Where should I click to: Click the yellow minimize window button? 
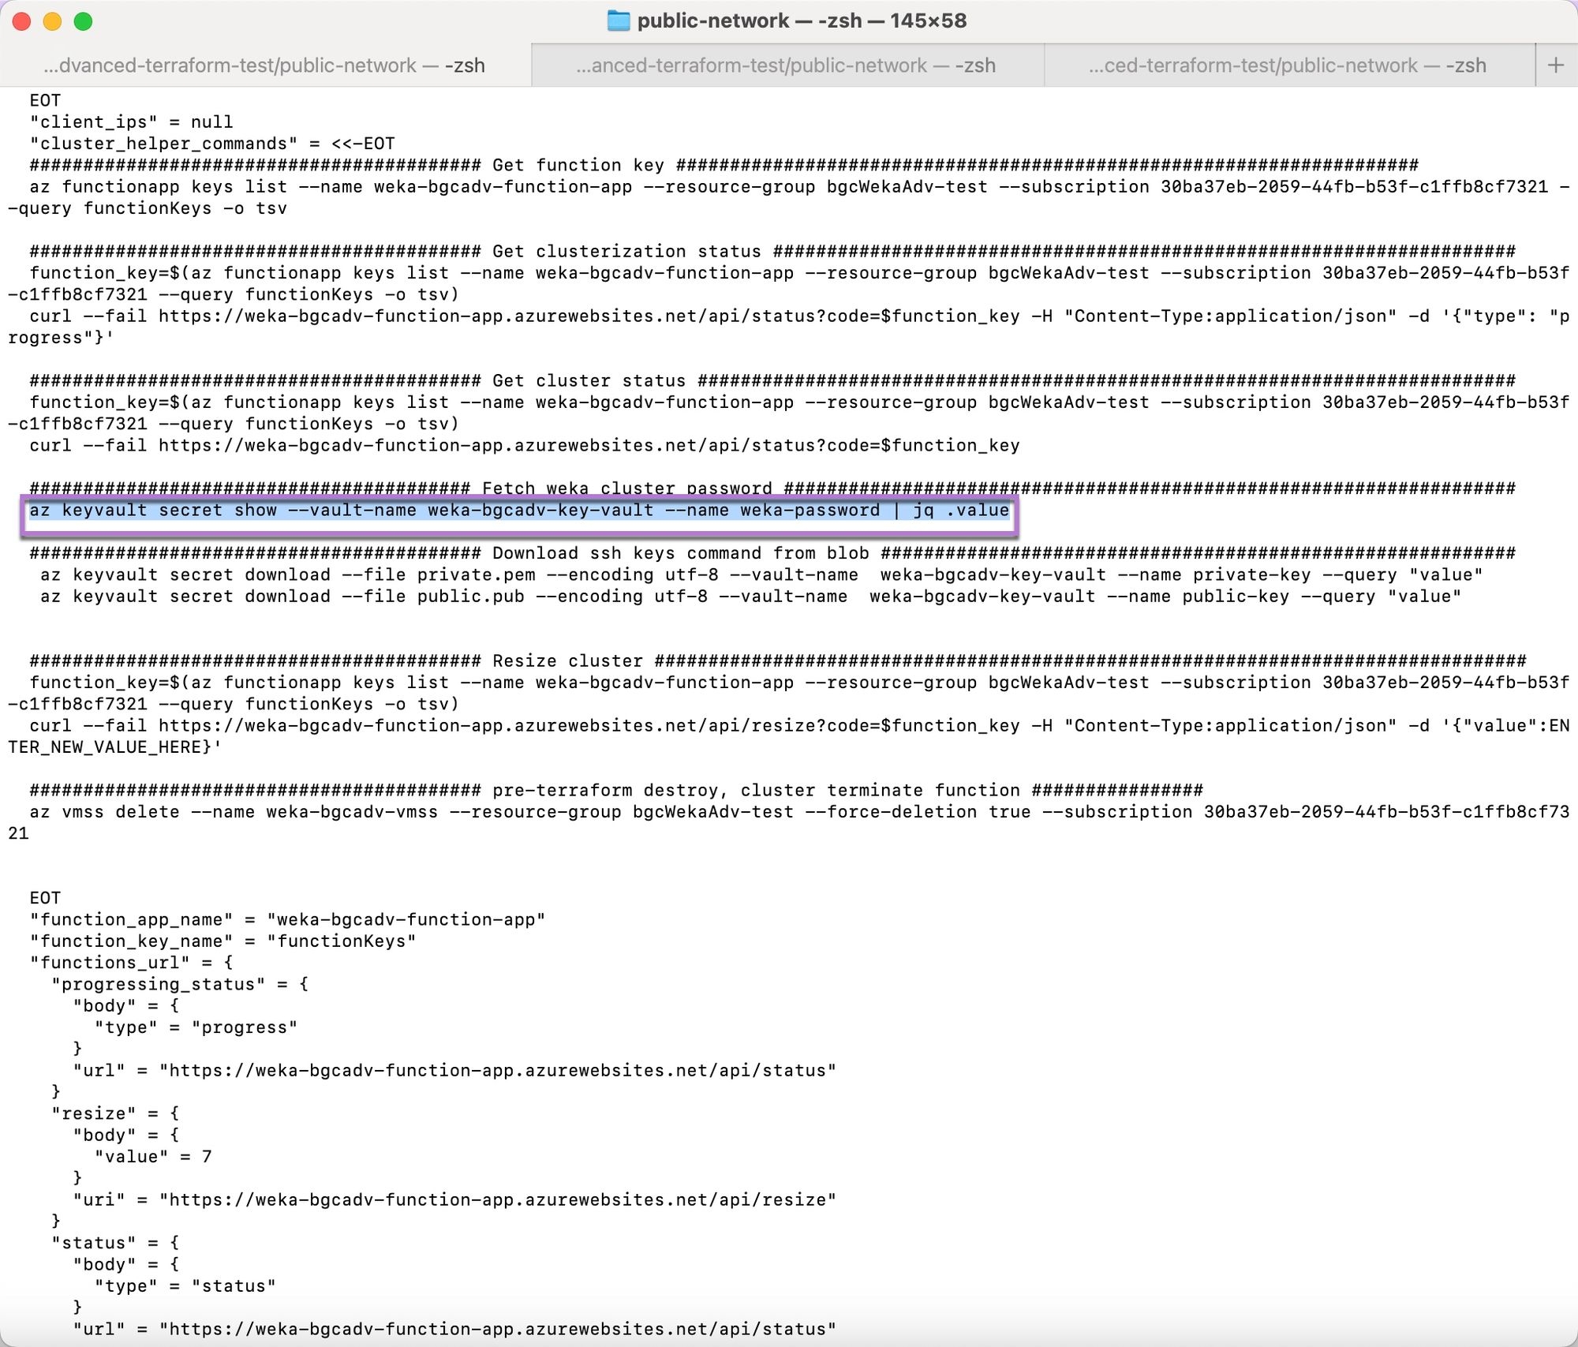pos(52,21)
